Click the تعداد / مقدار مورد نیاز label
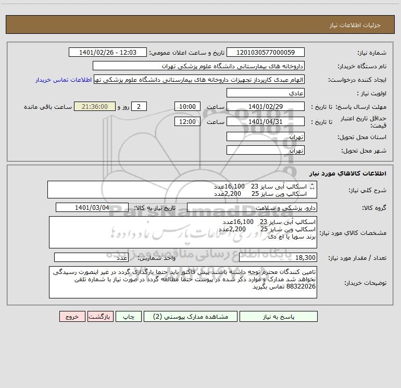The image size is (401, 388). [x=357, y=258]
